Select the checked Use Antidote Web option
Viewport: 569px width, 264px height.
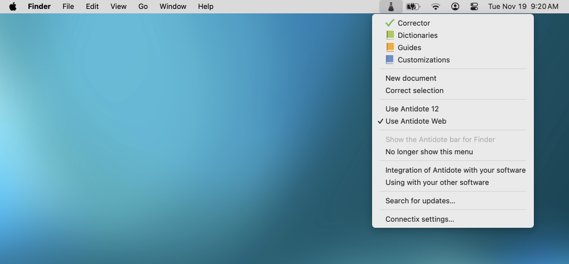click(416, 121)
